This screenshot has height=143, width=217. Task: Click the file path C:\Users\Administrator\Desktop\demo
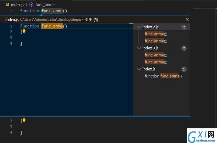pos(51,20)
